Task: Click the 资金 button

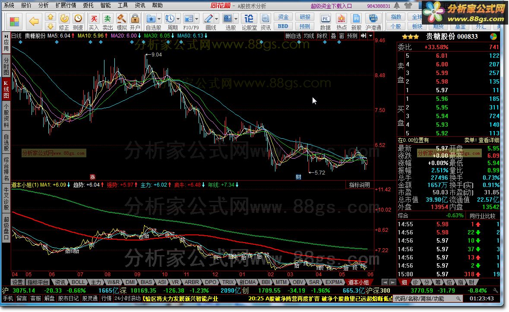Action: tap(283, 17)
